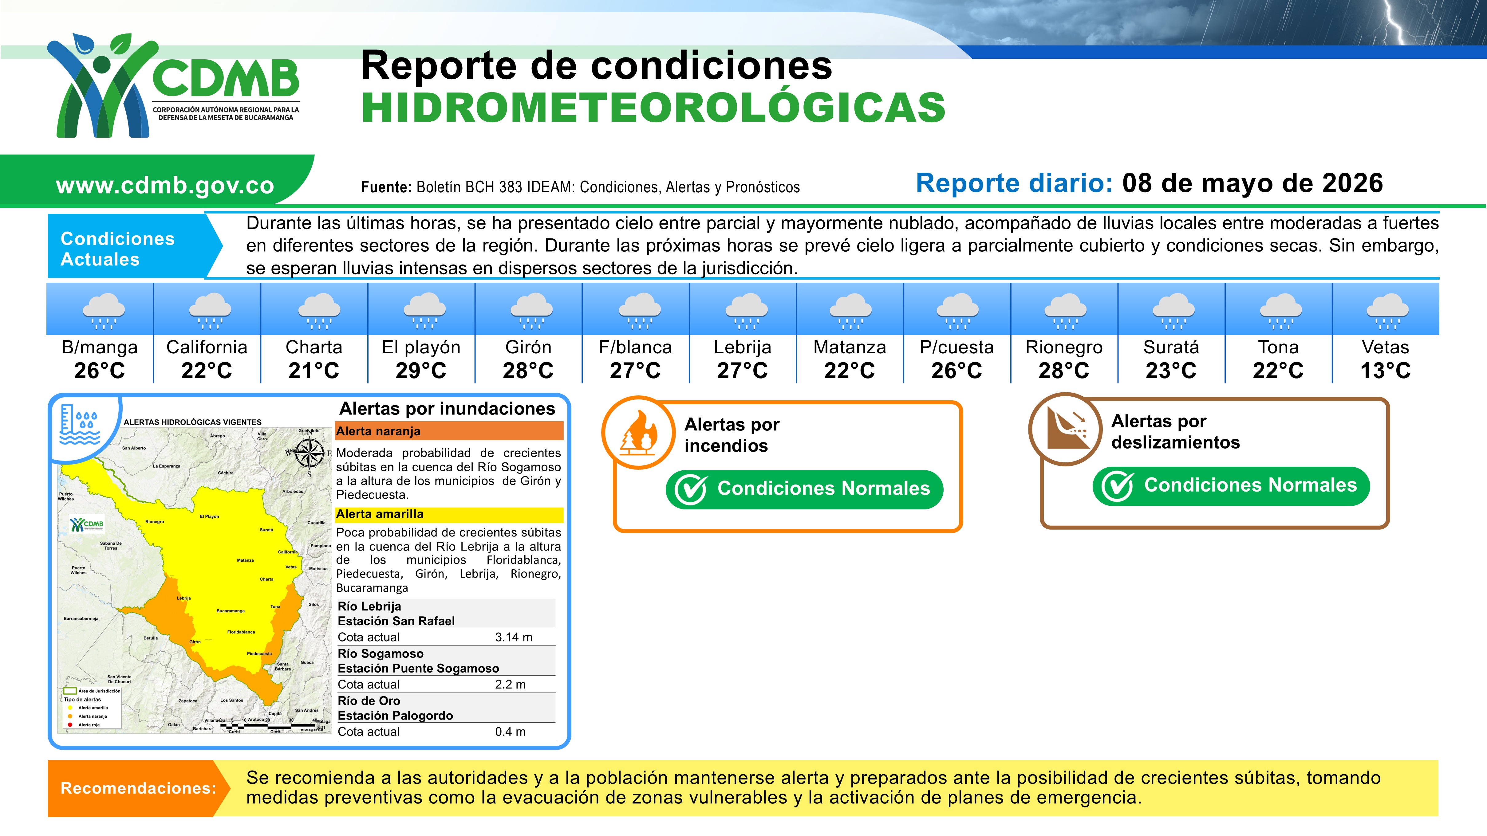1487x836 pixels.
Task: Click the CDMB logo at top left
Action: tap(173, 85)
